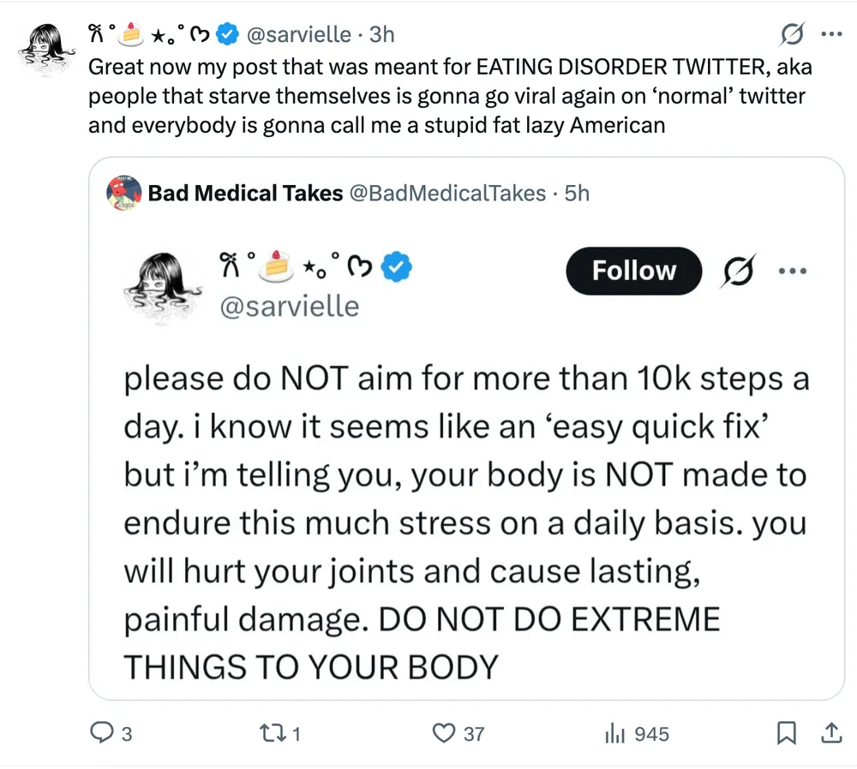Click the @sarvielle handle on top post

pyautogui.click(x=299, y=34)
